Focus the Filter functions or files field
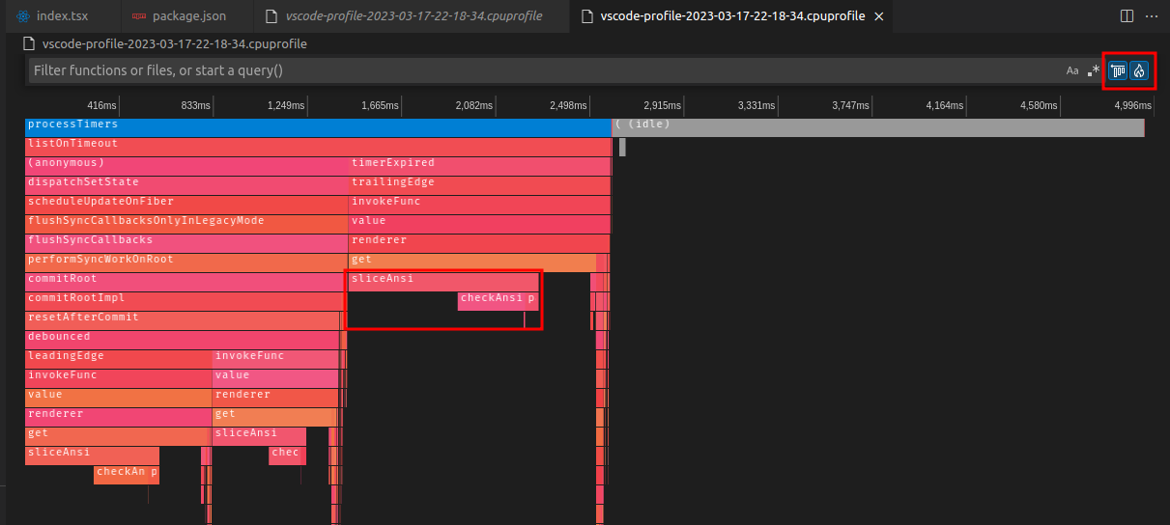Image resolution: width=1170 pixels, height=525 pixels. tap(544, 70)
